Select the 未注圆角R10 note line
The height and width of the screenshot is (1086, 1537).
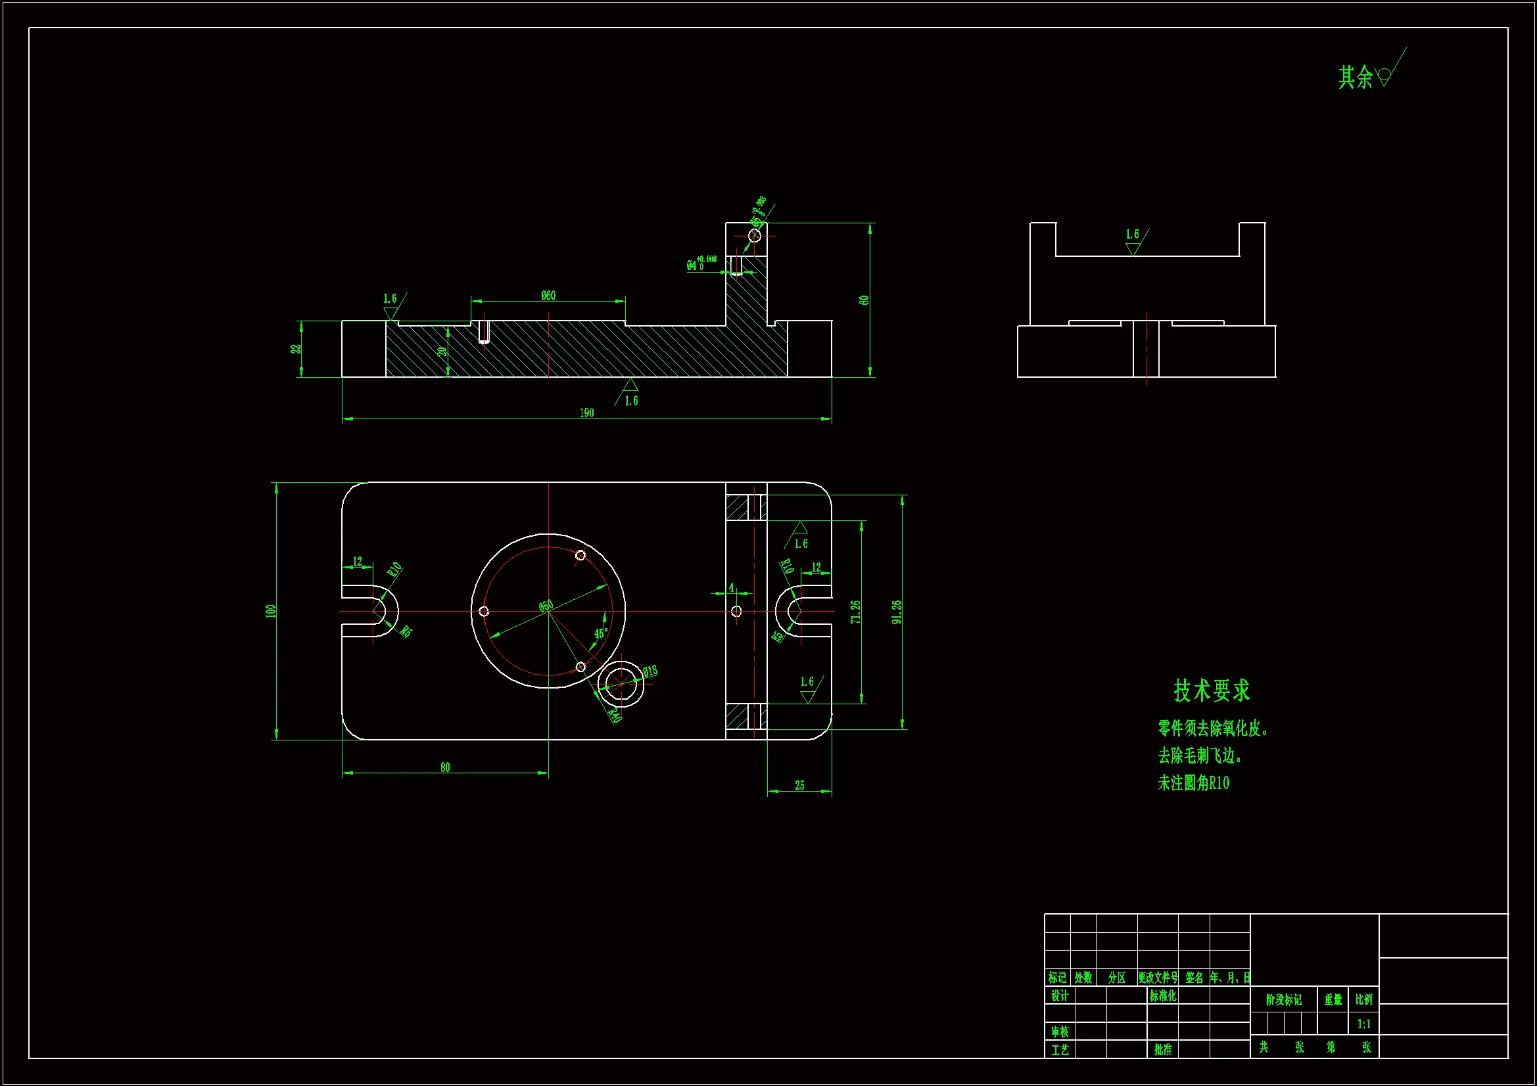[x=1194, y=783]
